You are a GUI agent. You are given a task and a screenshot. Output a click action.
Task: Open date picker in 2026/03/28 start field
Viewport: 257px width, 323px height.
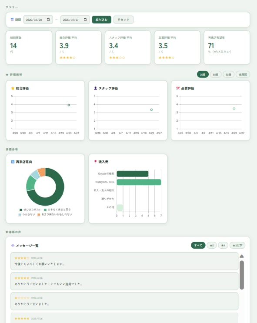48,20
